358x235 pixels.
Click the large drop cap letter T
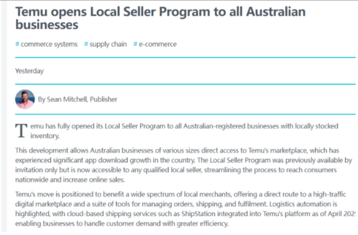click(x=21, y=130)
